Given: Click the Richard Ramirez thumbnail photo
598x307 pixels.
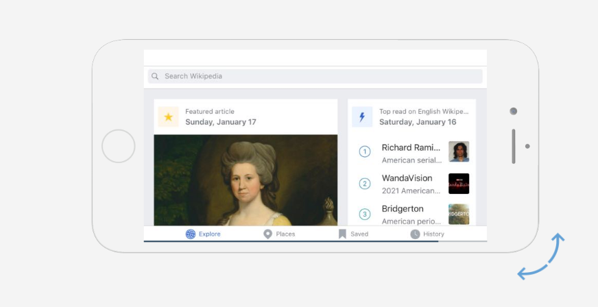Looking at the screenshot, I should point(459,151).
